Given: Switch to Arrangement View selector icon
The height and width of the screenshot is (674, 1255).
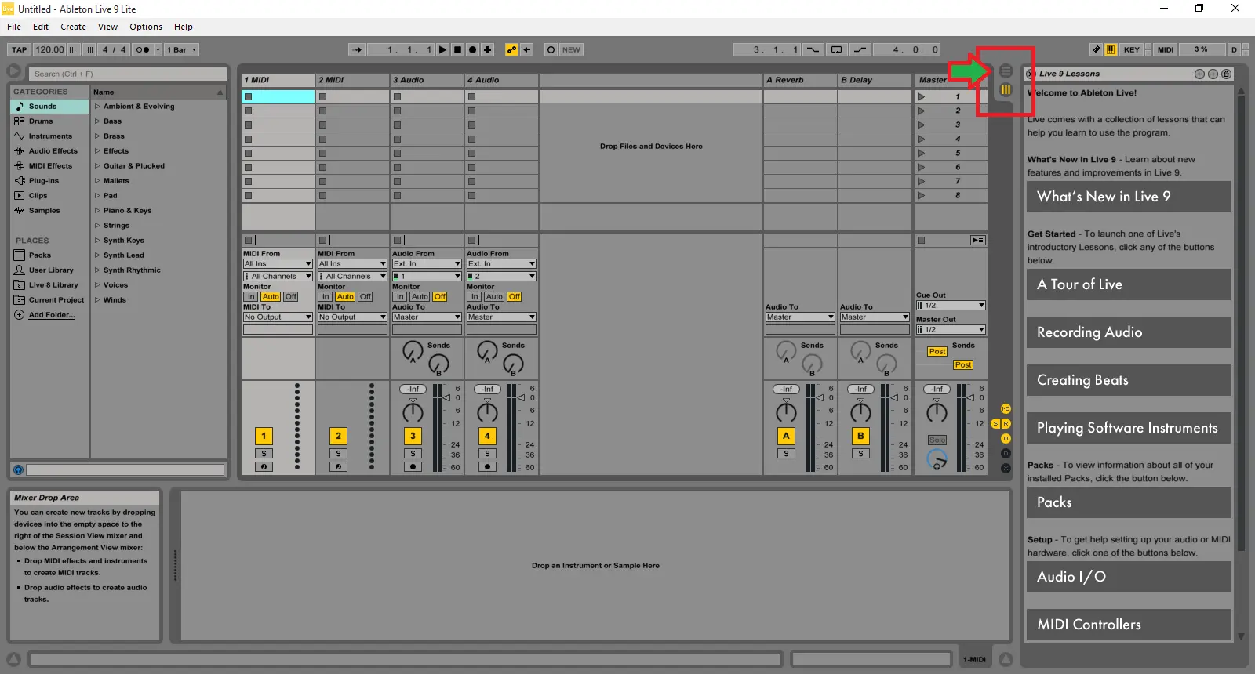Looking at the screenshot, I should click(x=1006, y=71).
